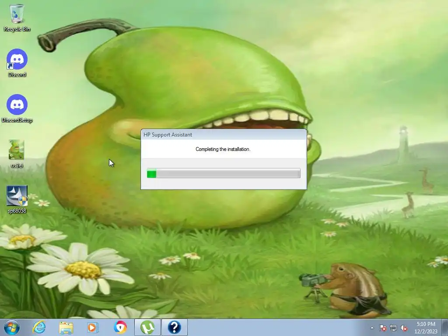
Task: Select the sp68058 installer icon
Action: pyautogui.click(x=17, y=199)
